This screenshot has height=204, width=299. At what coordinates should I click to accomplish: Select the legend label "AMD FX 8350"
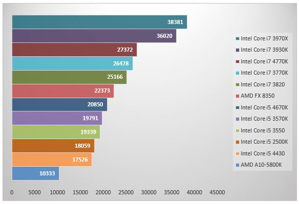[258, 96]
